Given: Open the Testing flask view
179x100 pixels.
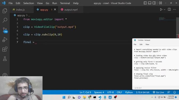Looking at the screenshot, I should pos(5,59).
